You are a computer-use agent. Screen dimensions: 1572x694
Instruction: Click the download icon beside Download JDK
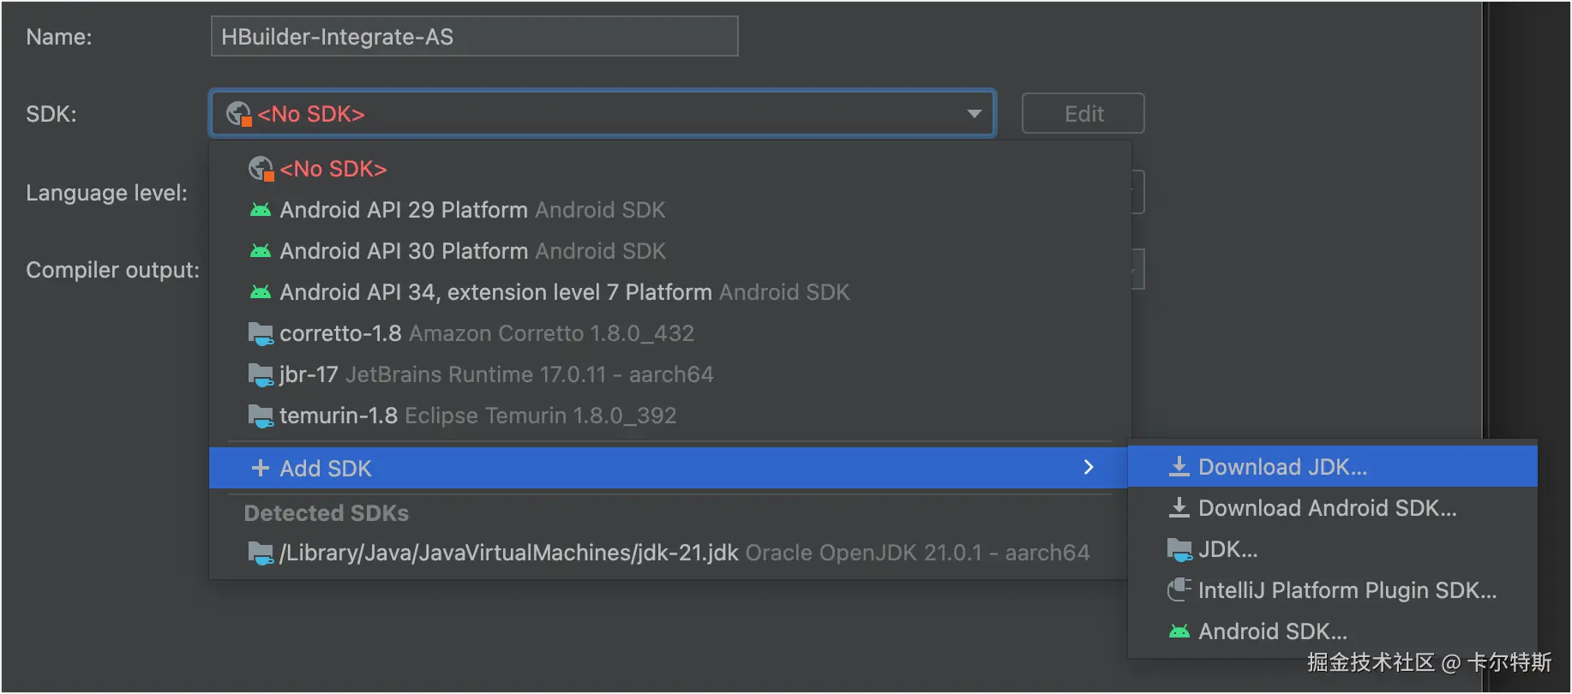coord(1179,467)
